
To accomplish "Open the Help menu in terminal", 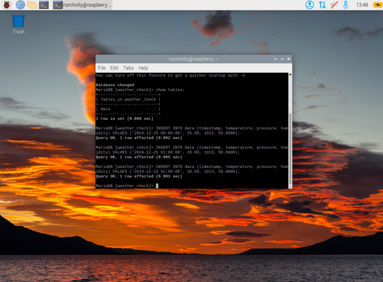I will click(143, 68).
